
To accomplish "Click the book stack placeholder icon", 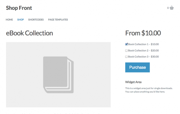I will [58, 75].
